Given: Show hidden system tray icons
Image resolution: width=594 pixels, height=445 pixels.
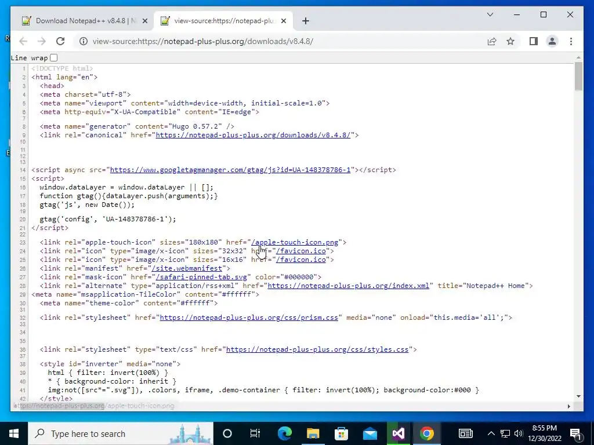Looking at the screenshot, I should pos(491,433).
